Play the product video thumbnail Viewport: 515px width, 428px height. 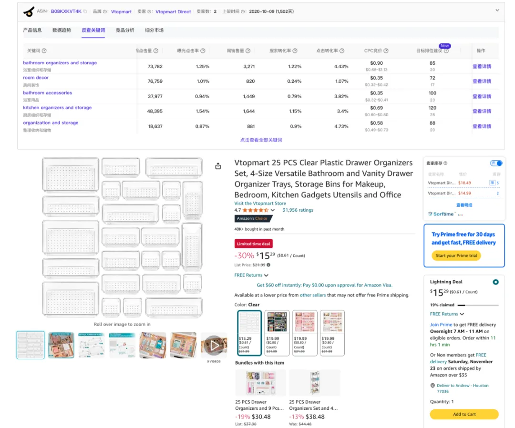pyautogui.click(x=214, y=345)
